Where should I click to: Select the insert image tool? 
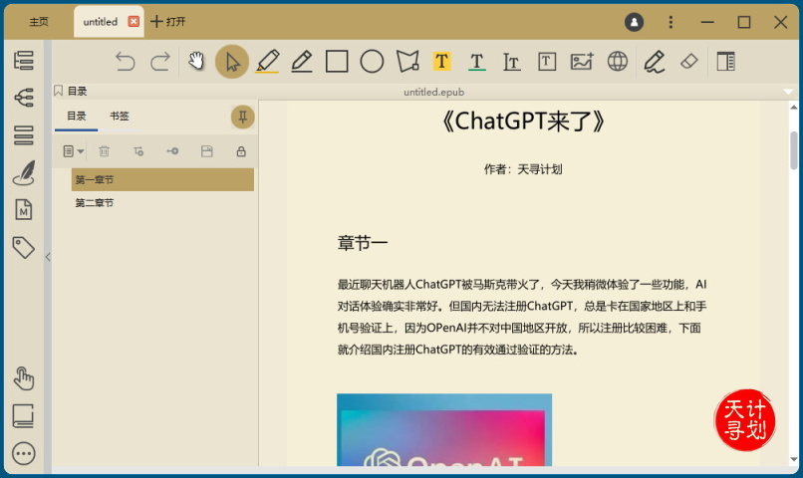tap(582, 62)
